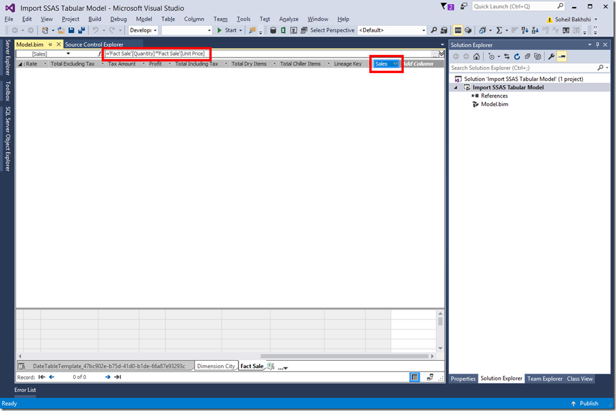This screenshot has width=616, height=411.
Task: Click the AutoSum sigma icon
Action: click(x=499, y=30)
